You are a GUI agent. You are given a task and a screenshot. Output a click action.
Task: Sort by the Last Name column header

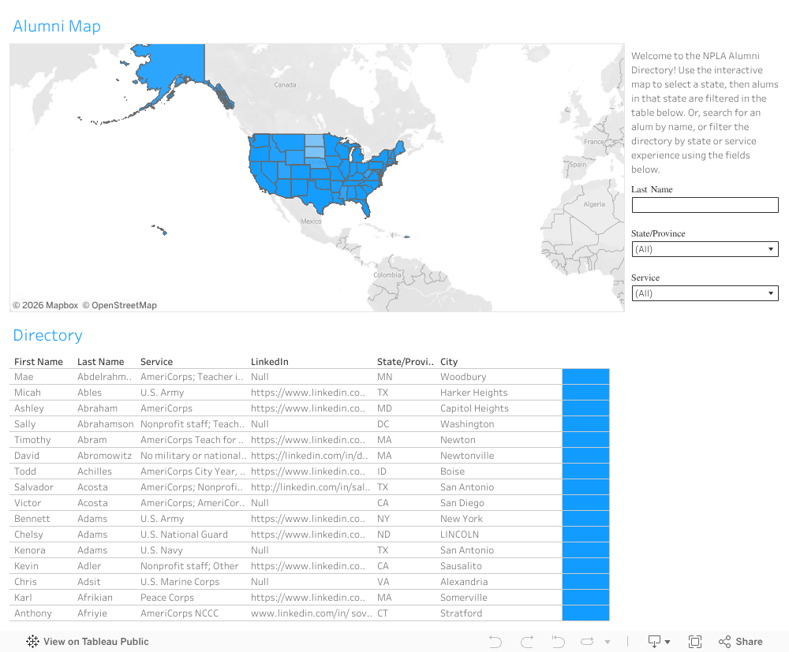pos(100,362)
